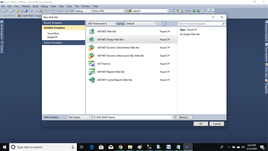Click the Find in Files folder icon

tap(129, 11)
